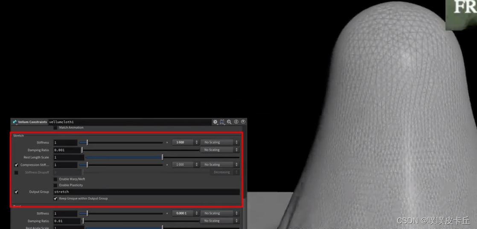The image size is (477, 229).
Task: Open Bend Stiffness No Scaling dropdown
Action: pyautogui.click(x=220, y=213)
